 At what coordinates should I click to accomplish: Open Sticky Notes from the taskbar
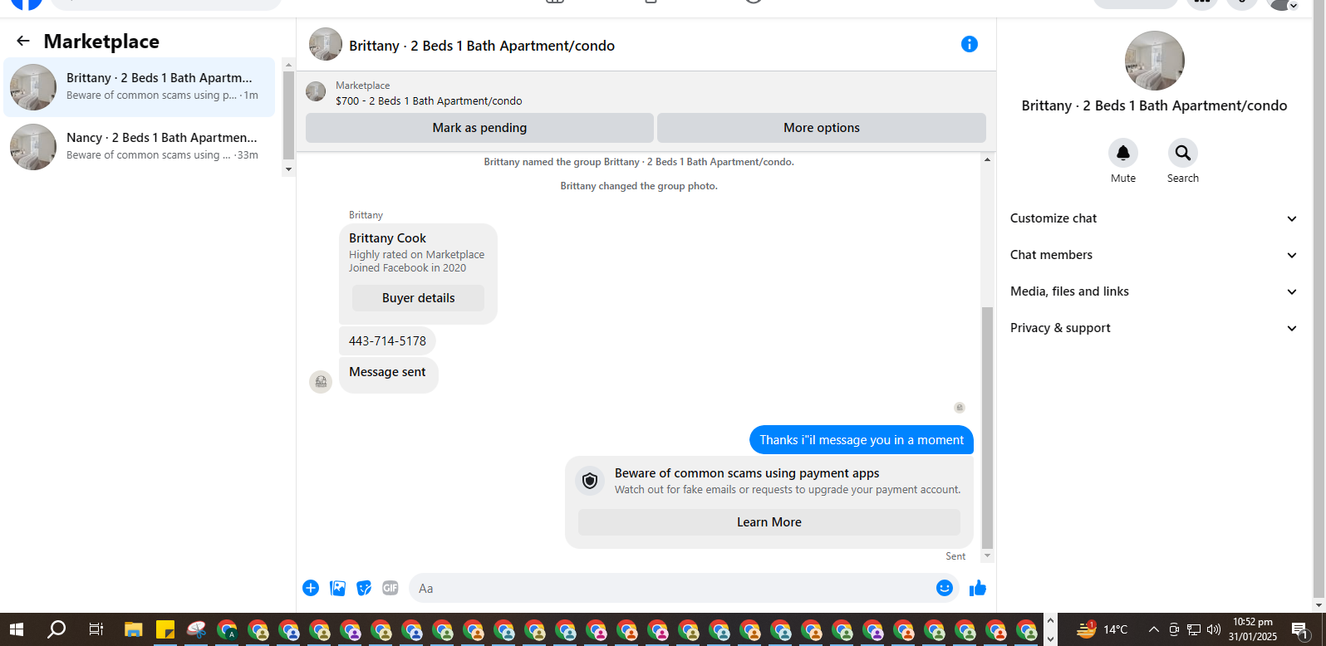[x=165, y=629]
